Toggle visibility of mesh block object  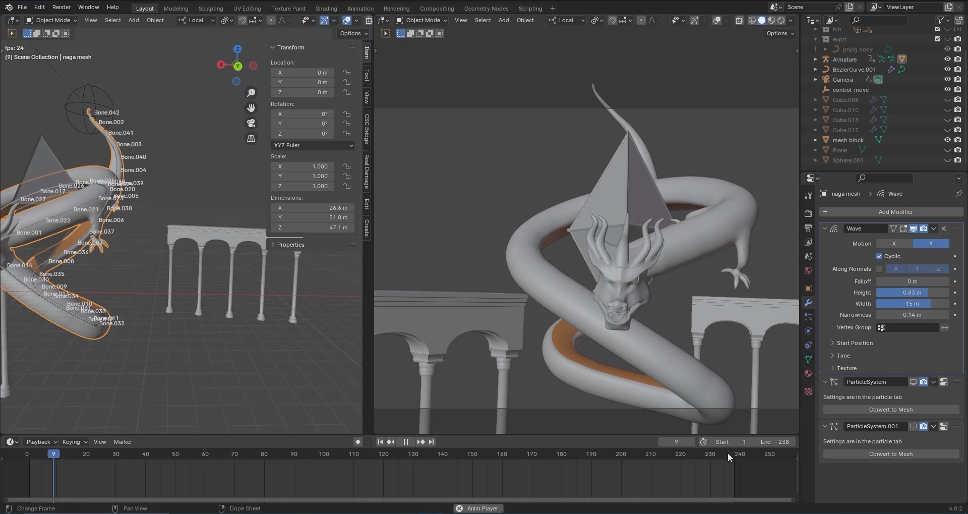(947, 140)
